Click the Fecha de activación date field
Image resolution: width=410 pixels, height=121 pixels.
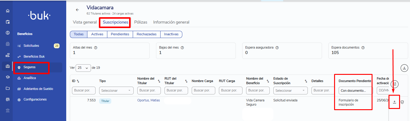coord(382,91)
